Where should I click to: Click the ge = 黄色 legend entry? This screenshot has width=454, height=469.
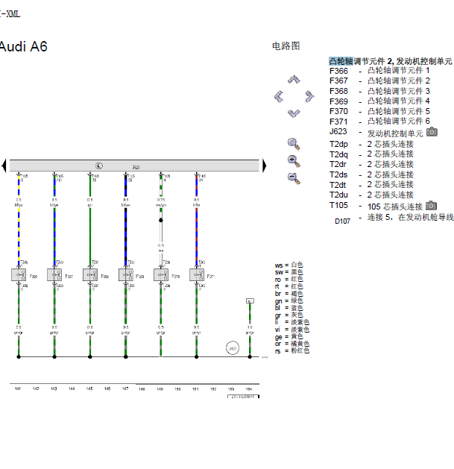tap(289, 337)
